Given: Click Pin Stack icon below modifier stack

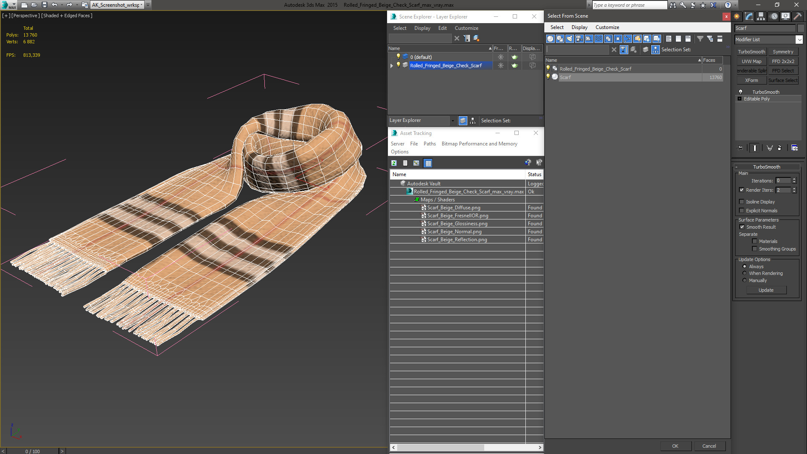Looking at the screenshot, I should point(740,148).
